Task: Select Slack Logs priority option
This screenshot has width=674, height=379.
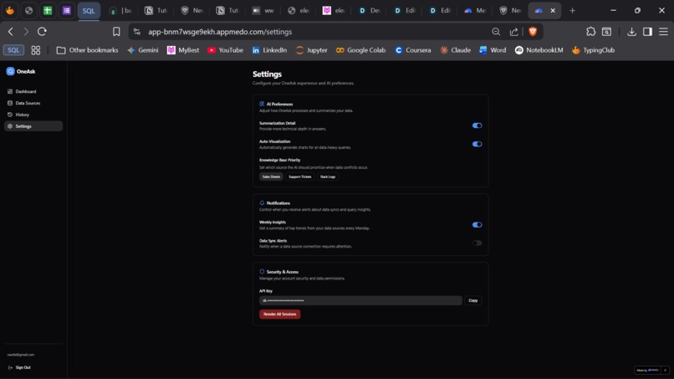Action: click(328, 177)
